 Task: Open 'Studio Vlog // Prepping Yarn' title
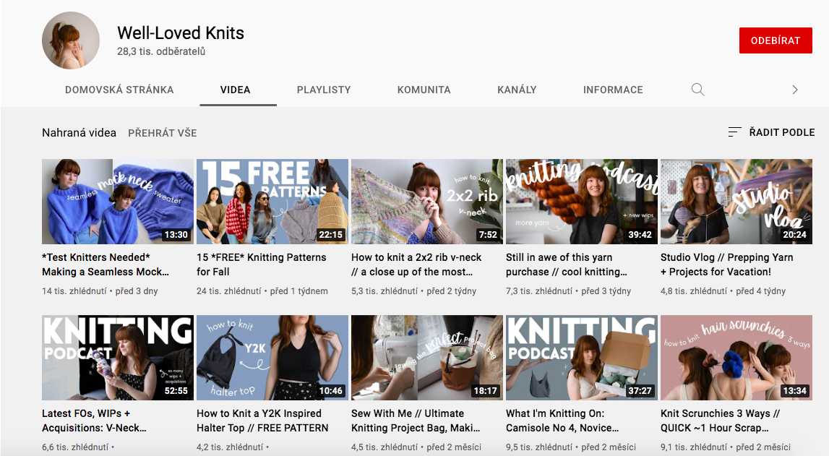(727, 264)
